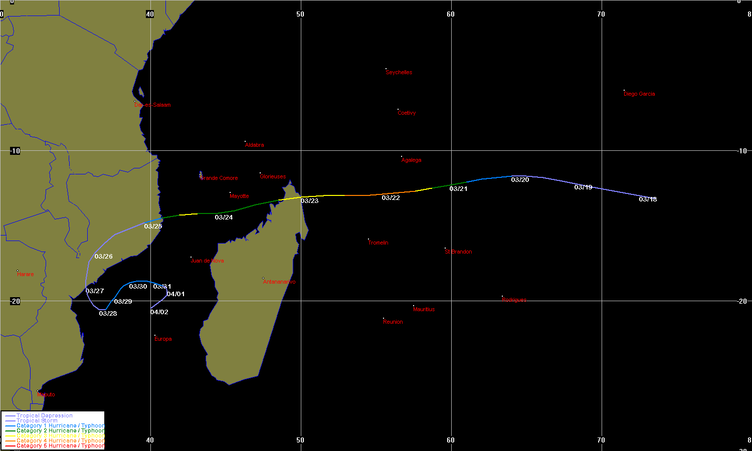This screenshot has height=451, width=752.
Task: Select the 03/20 storm position label
Action: coord(520,180)
